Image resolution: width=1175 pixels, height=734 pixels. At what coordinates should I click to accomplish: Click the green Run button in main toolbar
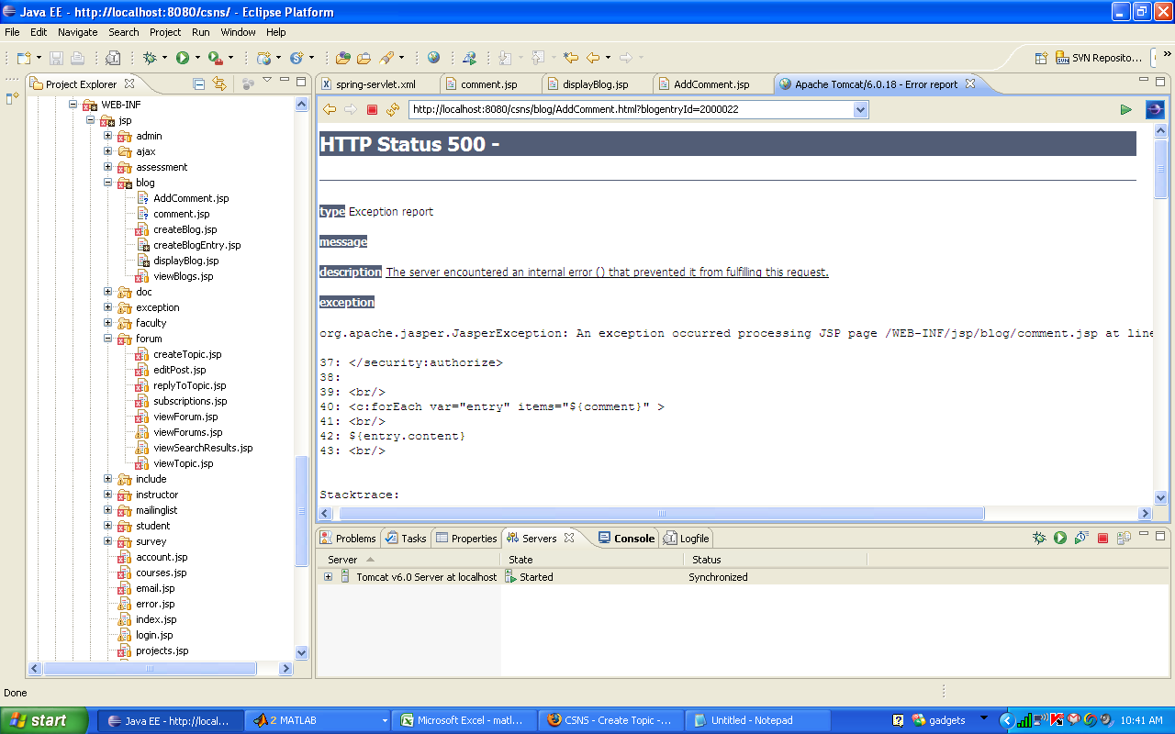(x=183, y=58)
